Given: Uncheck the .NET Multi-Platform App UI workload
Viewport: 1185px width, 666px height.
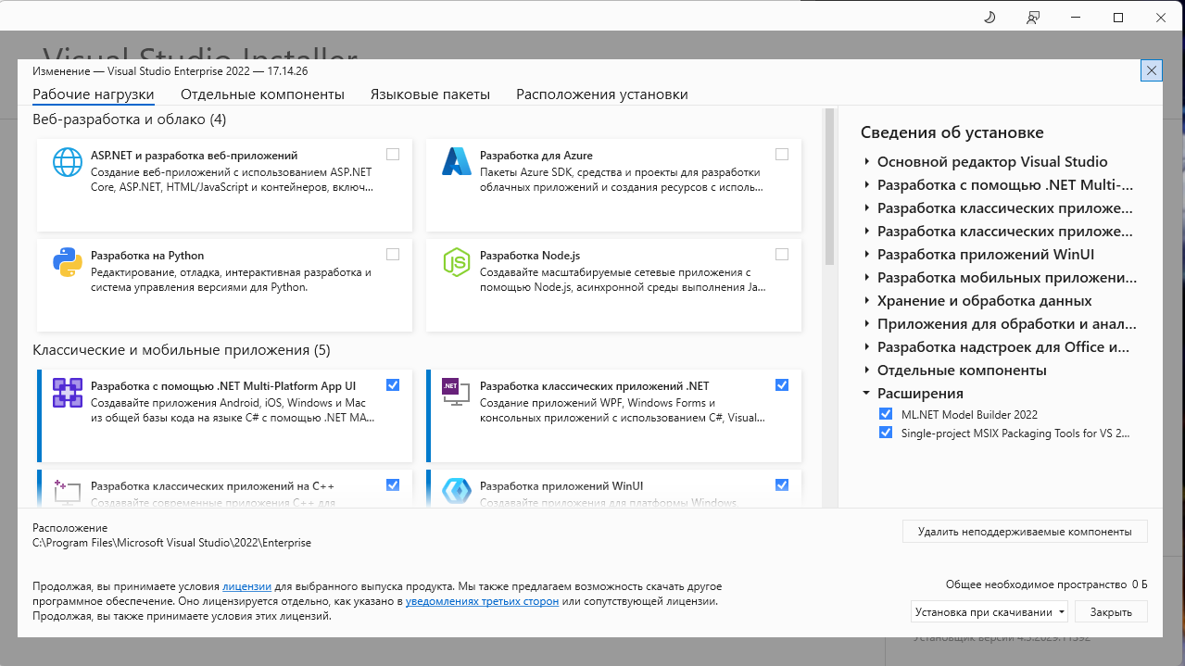Looking at the screenshot, I should point(393,385).
